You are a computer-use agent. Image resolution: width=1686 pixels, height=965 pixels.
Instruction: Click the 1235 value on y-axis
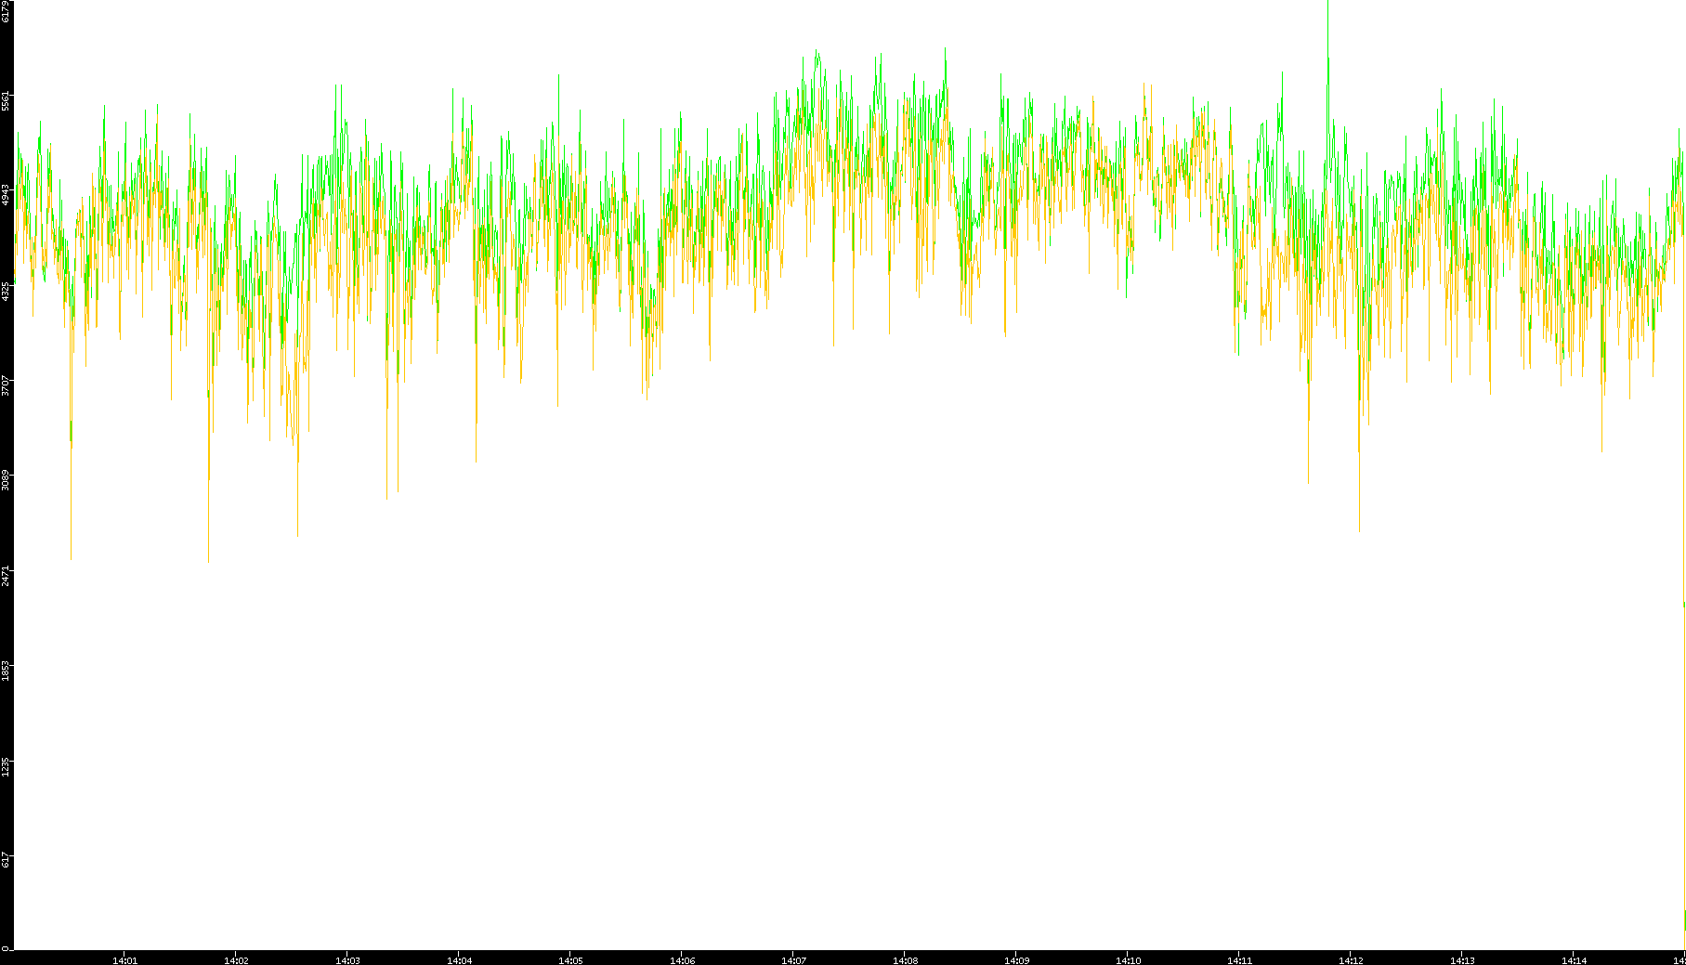[7, 766]
